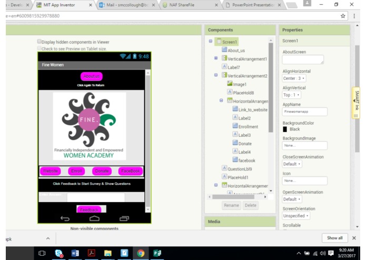Screen dimensions: 366x260
Task: Open the AlignVertical Top dropdown
Action: coord(292,95)
